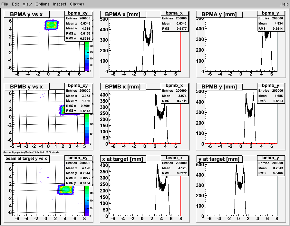Click the bpma_y statistics box
This screenshot has width=290, height=226.
point(271,21)
